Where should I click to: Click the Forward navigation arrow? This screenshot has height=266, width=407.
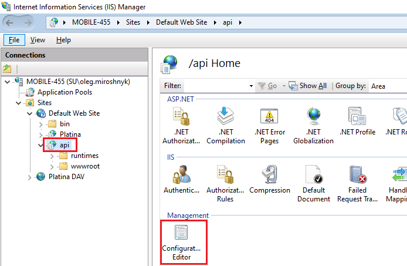coord(28,23)
